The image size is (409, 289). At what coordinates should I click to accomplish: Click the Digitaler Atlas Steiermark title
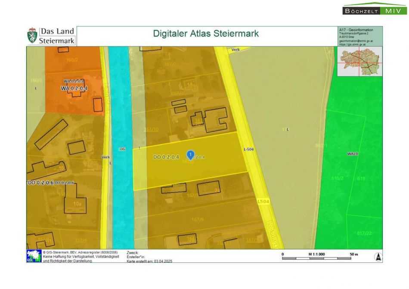coord(206,34)
